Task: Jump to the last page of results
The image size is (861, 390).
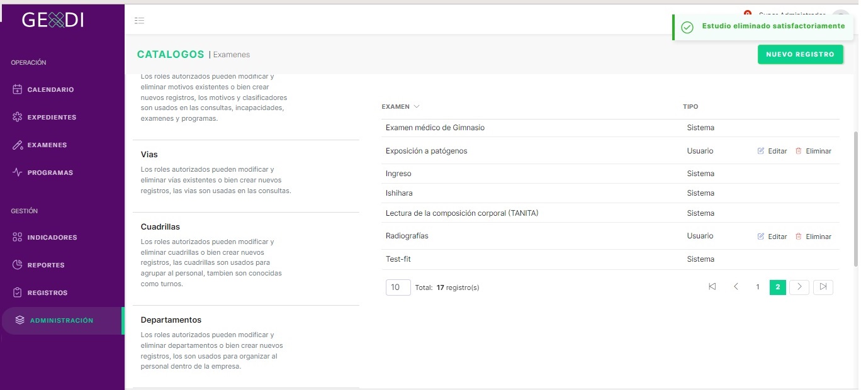Action: (823, 287)
